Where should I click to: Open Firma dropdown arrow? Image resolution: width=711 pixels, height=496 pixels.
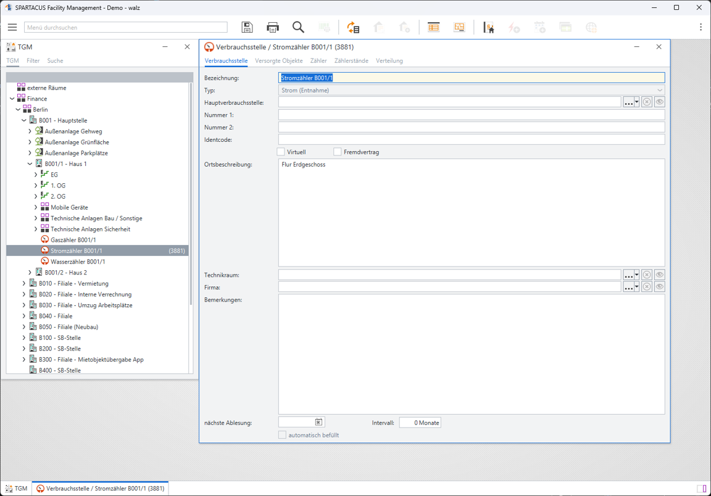[x=637, y=287]
